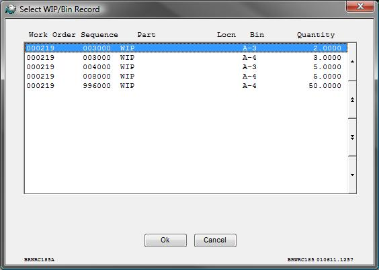Click bin A-3 in the 004000 row
Viewport: 379px width, 270px height.
(x=249, y=67)
